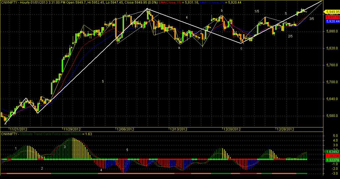This screenshot has width=340, height=179.
Task: Select the '4' wave label on price chart
Action: [x=187, y=17]
